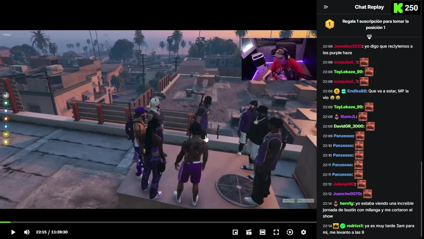Seek along the video progress bar
The height and width of the screenshot is (239, 424).
[158, 222]
